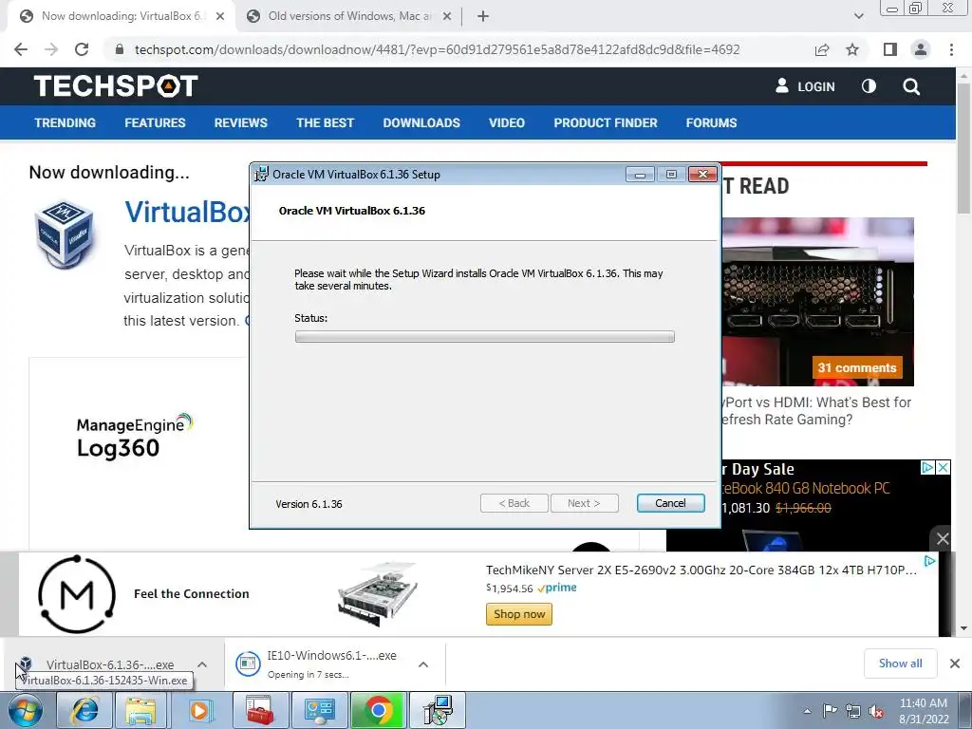Open the Windows Start menu

point(26,710)
